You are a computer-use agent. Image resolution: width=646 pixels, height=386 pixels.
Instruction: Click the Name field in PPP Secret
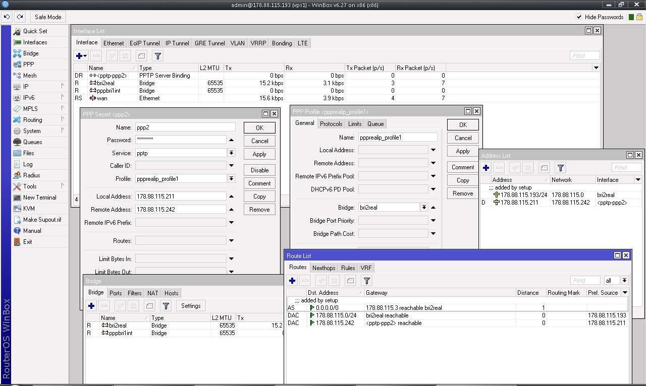tap(185, 127)
